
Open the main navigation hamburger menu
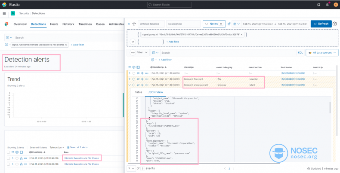[x=4, y=13]
